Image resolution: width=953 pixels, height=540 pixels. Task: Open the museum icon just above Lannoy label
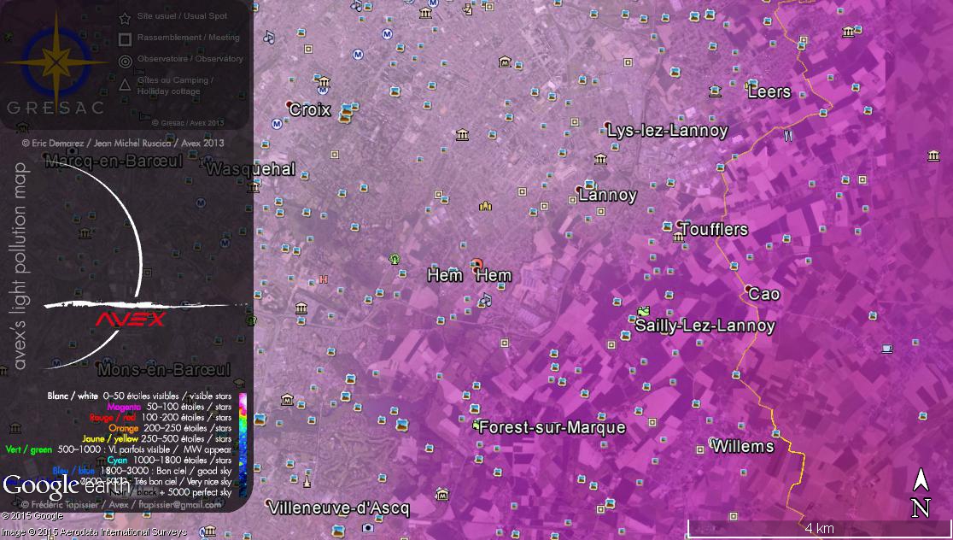click(600, 159)
